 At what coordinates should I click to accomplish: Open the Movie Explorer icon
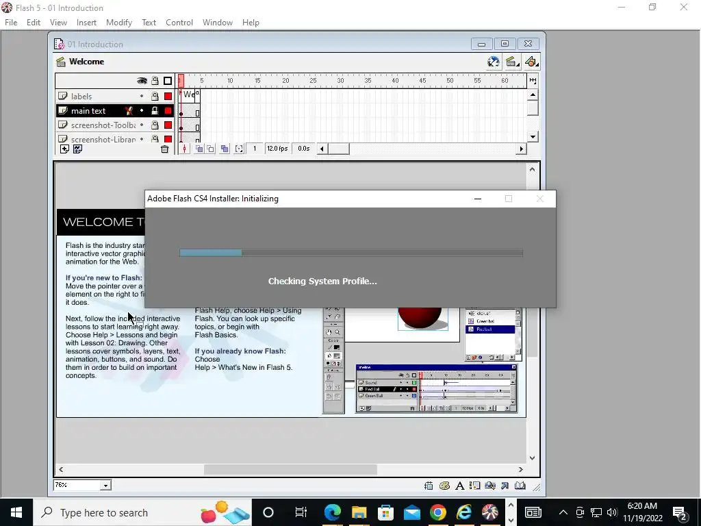point(490,486)
